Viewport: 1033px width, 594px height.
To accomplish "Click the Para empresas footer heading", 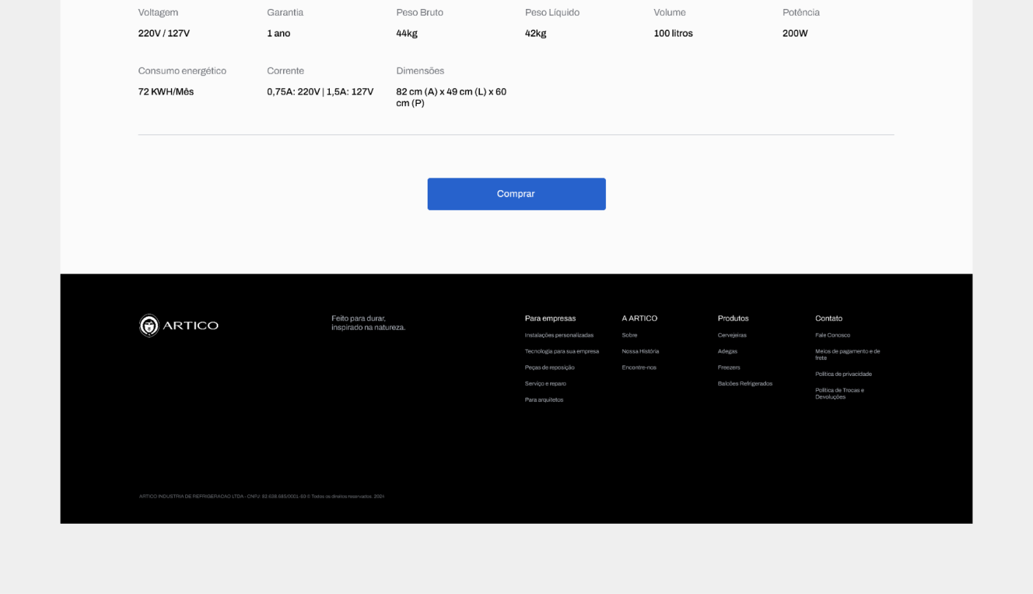I will click(x=550, y=319).
